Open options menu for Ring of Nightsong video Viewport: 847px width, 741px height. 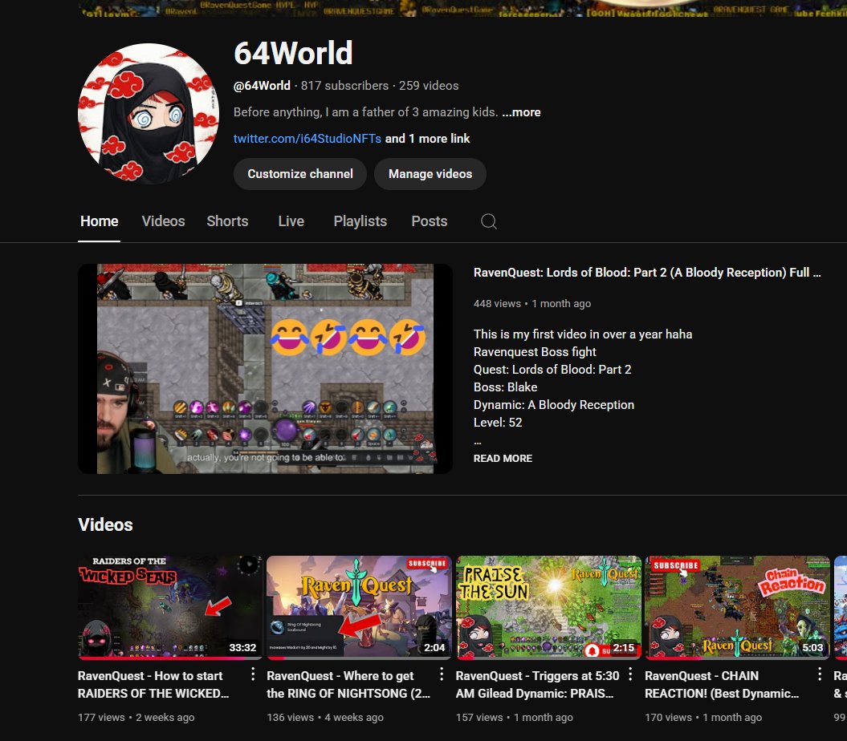[442, 674]
